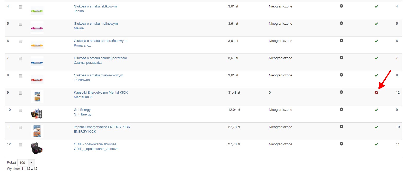The image size is (406, 171).
Task: Open product Glukoza o smaku pomarańczowym
Action: [100, 41]
